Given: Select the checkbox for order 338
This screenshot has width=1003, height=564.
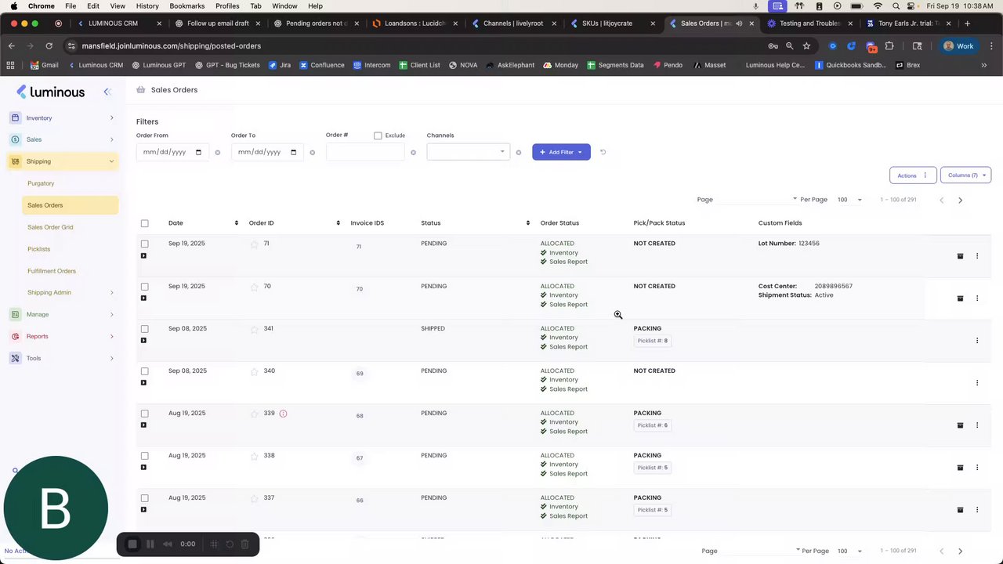Looking at the screenshot, I should pos(144,455).
